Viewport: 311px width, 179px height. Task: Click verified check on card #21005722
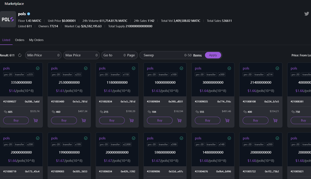277,138
